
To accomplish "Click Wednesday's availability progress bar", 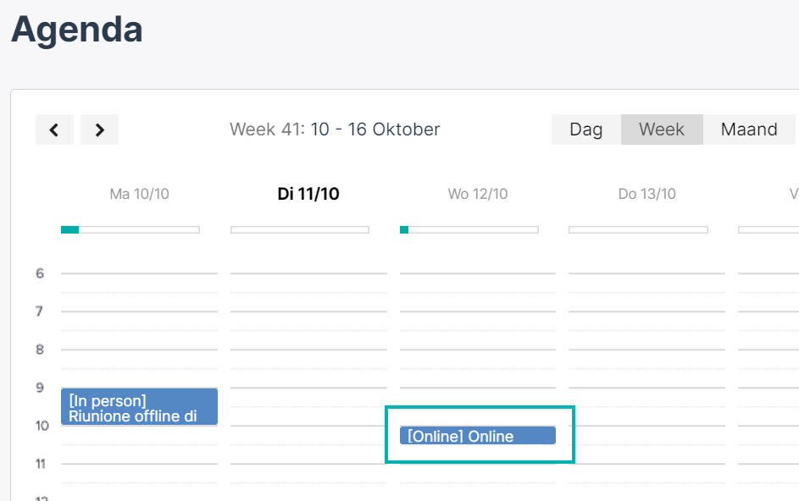I will [x=469, y=230].
